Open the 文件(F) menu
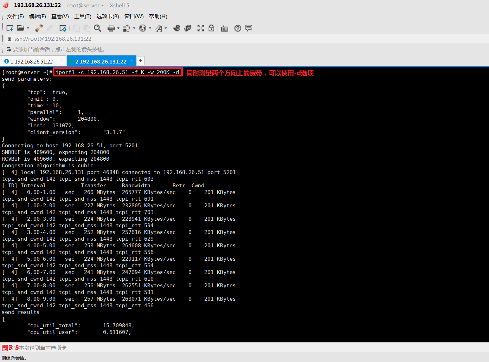This screenshot has height=362, width=489. (x=15, y=16)
